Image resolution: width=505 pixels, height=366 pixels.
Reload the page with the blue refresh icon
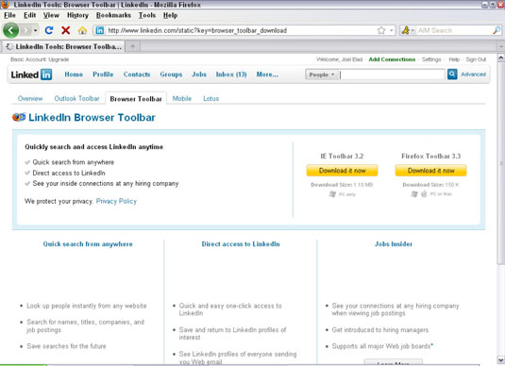(x=49, y=30)
